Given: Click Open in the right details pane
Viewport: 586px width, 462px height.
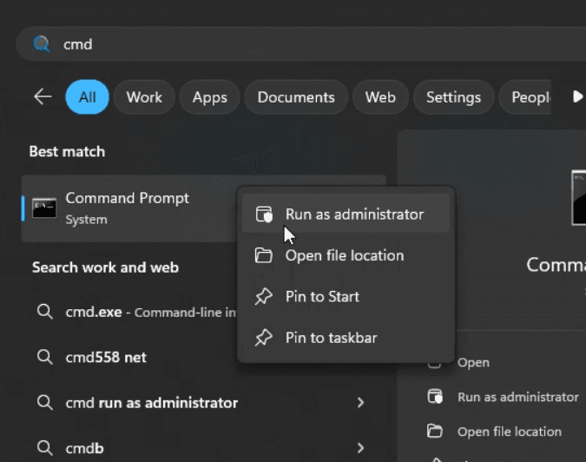Looking at the screenshot, I should tap(473, 363).
